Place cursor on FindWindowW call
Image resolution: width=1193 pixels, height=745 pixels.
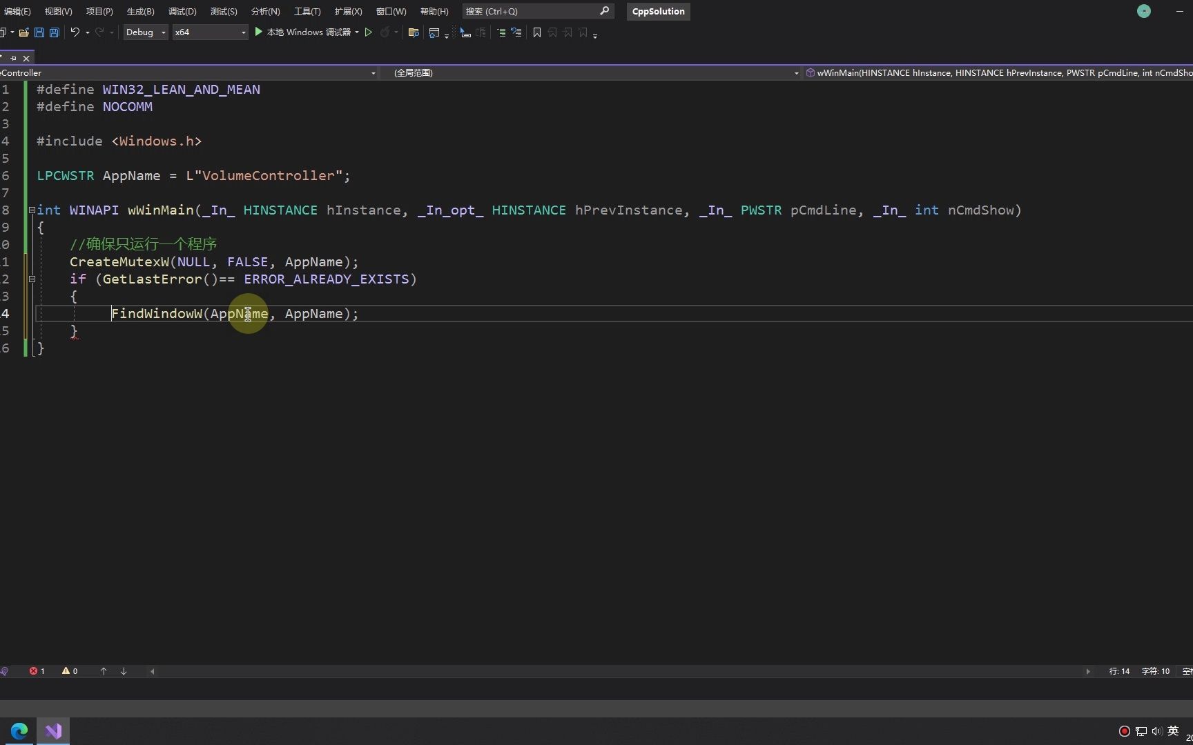[x=157, y=314]
